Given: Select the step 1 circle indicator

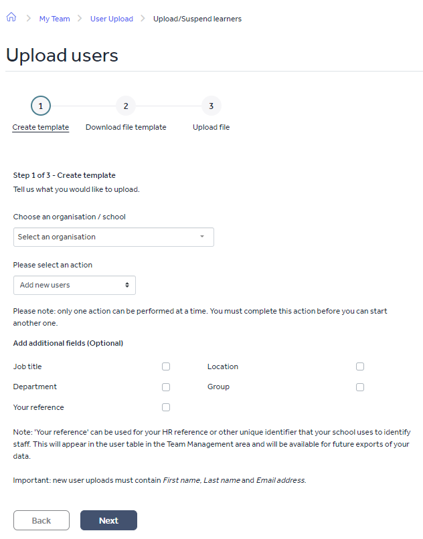Looking at the screenshot, I should pyautogui.click(x=40, y=106).
